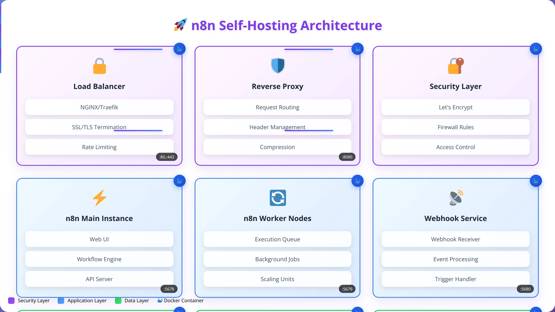Click the lightning bolt icon on n8n Main Instance
The image size is (555, 312).
point(99,198)
